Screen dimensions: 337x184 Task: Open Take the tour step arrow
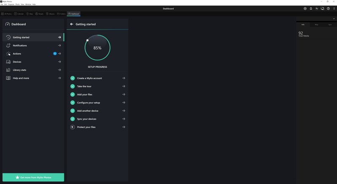pos(124,86)
